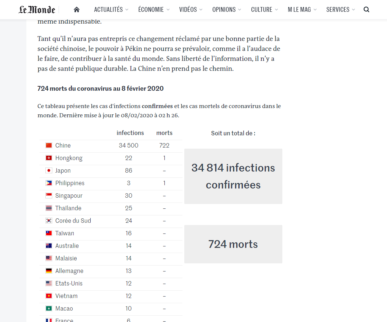387x322 pixels.
Task: Expand the Économie dropdown menu
Action: (154, 10)
